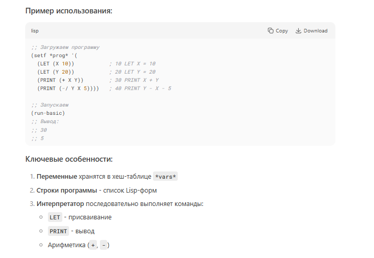
Task: Click the 'Пример использования:' heading
Action: pyautogui.click(x=69, y=11)
